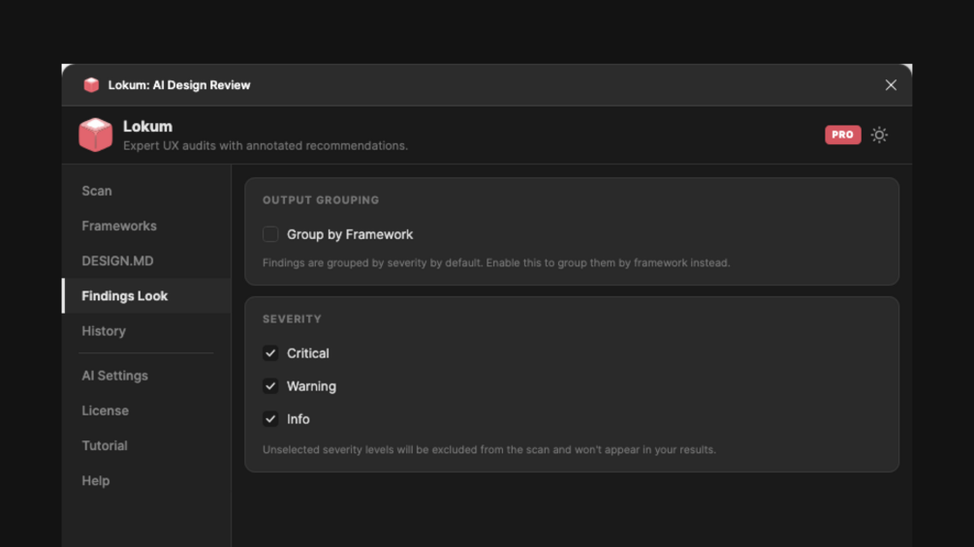Click the Group by Framework label text
The image size is (974, 547).
(350, 234)
